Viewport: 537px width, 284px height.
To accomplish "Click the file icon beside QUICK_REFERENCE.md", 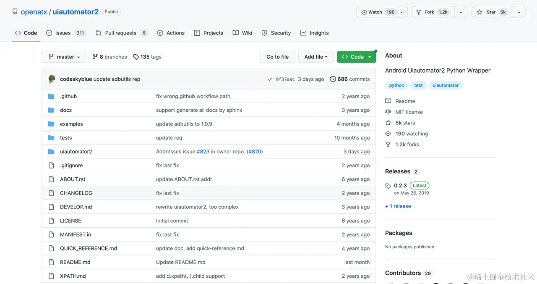I will point(51,249).
